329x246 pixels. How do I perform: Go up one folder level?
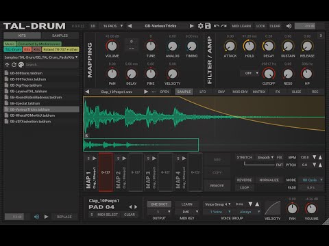click(7, 65)
